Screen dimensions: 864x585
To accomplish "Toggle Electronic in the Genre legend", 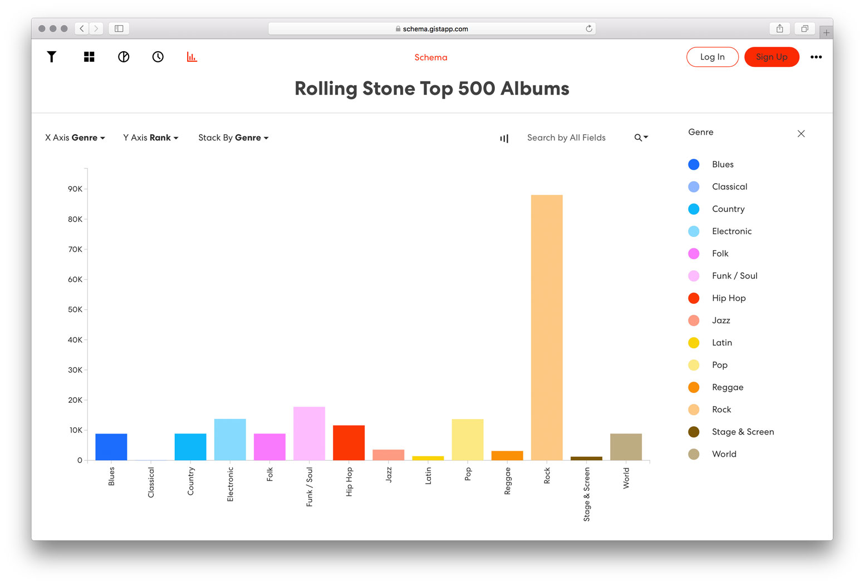I will pos(720,231).
